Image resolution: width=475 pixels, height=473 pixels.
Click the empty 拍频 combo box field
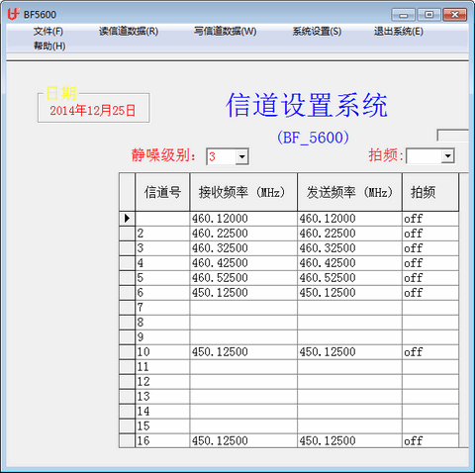click(x=425, y=156)
